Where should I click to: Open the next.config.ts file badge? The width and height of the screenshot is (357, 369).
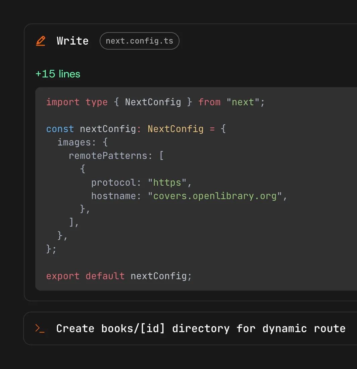pos(139,41)
